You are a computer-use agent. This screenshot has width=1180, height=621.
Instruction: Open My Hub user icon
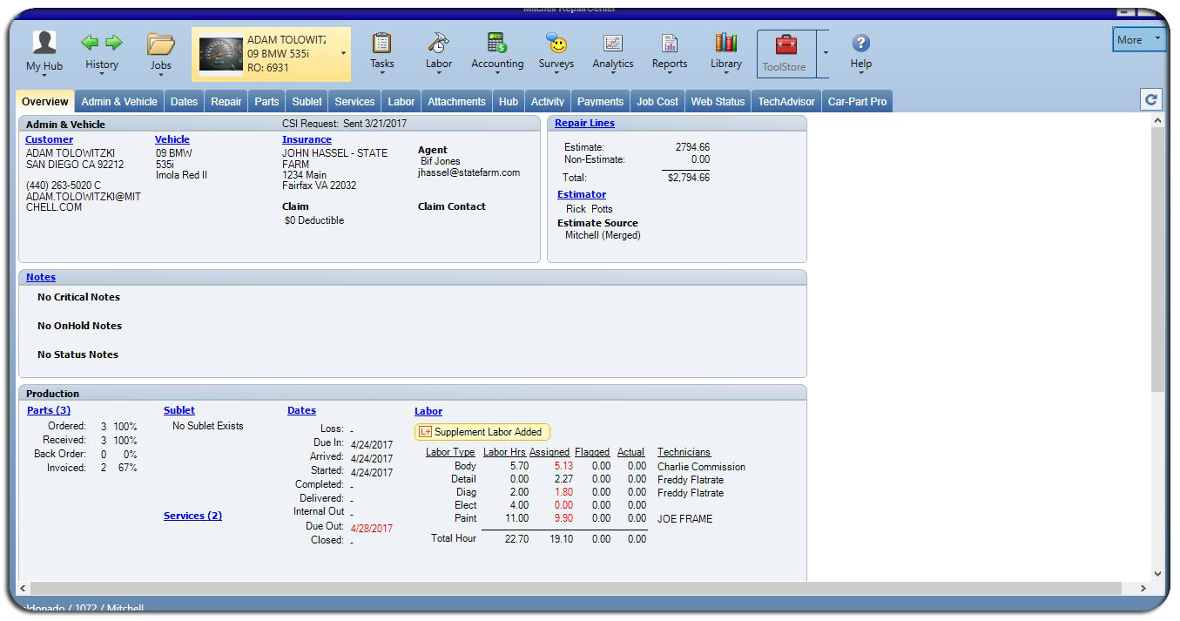(44, 43)
